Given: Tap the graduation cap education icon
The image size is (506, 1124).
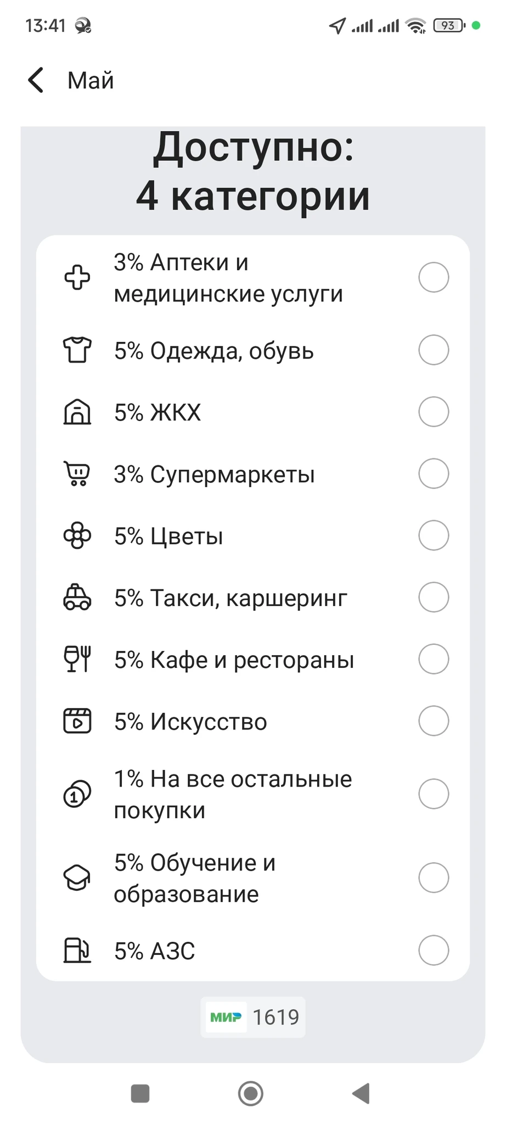Looking at the screenshot, I should click(77, 878).
